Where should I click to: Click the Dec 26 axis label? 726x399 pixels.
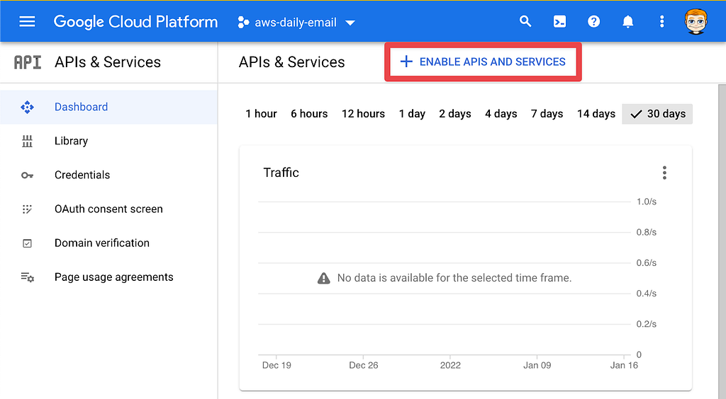click(x=364, y=365)
